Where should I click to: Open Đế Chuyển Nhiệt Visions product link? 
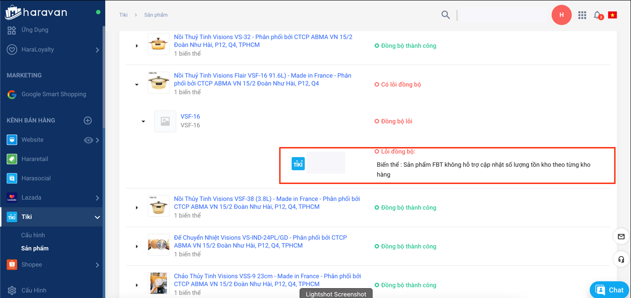click(x=260, y=241)
